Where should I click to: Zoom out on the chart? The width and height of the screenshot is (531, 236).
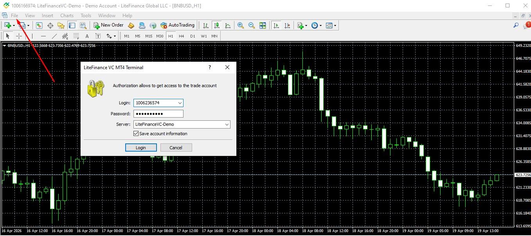click(x=252, y=25)
